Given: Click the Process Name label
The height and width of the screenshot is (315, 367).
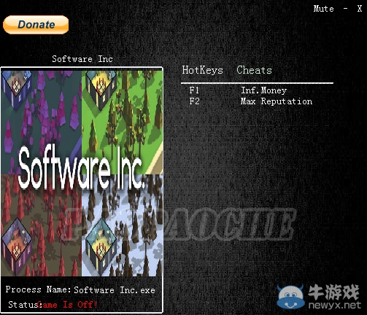Looking at the screenshot, I should point(38,289).
